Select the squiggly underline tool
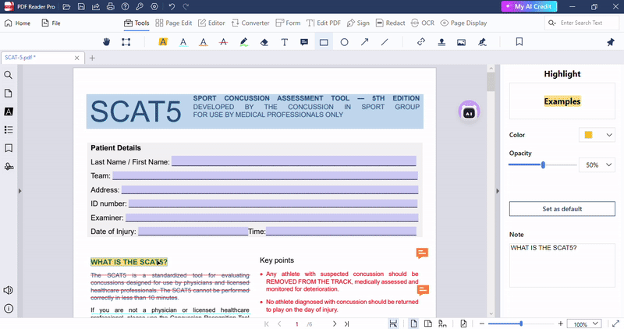The height and width of the screenshot is (329, 624). click(183, 42)
